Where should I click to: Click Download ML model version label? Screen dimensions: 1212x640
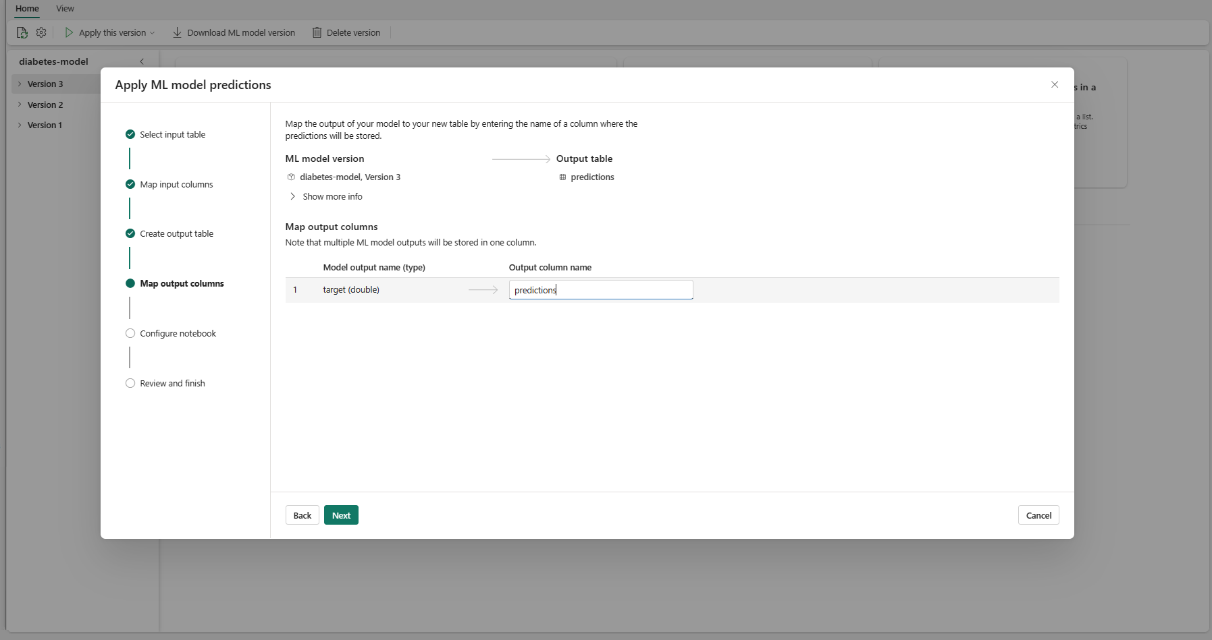241,33
